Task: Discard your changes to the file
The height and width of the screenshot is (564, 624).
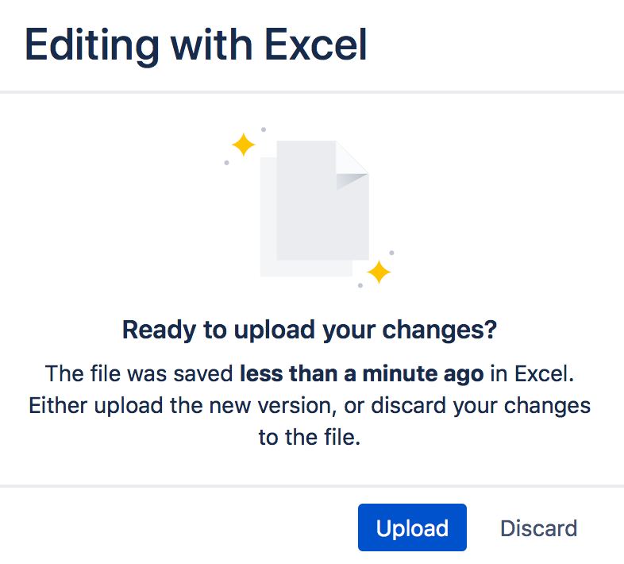Action: click(538, 528)
